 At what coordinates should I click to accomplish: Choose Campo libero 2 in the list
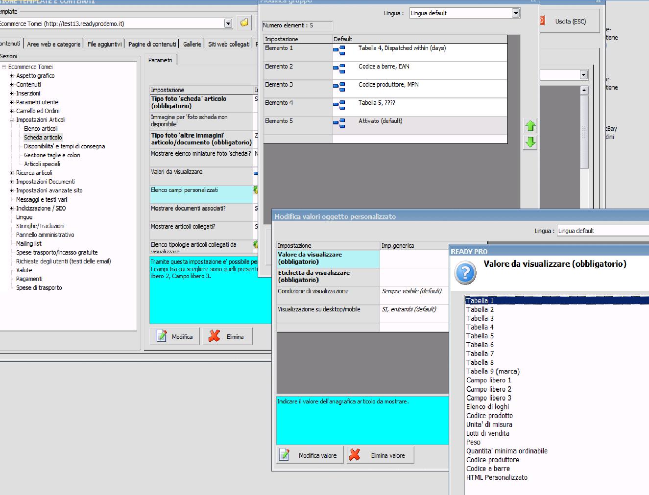coord(488,389)
